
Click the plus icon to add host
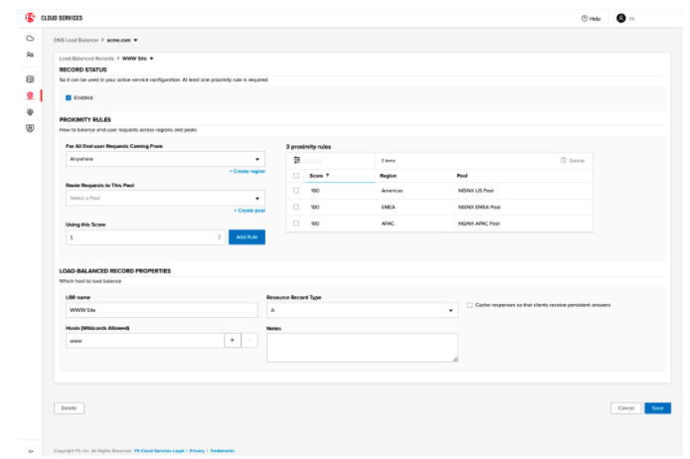pyautogui.click(x=233, y=340)
